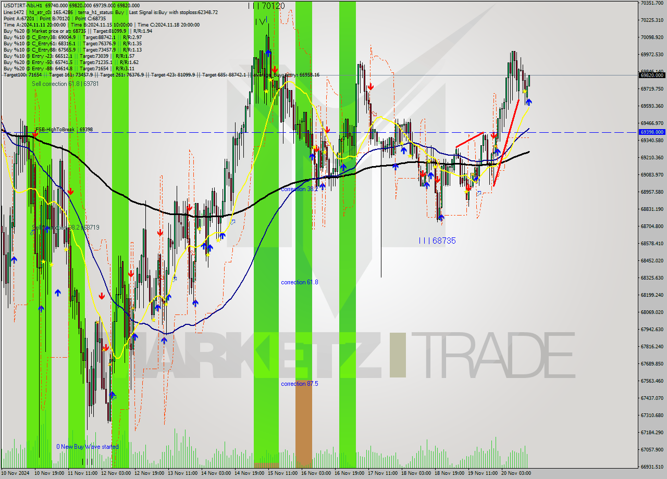Click the 68704.800 price axis label

[x=652, y=226]
